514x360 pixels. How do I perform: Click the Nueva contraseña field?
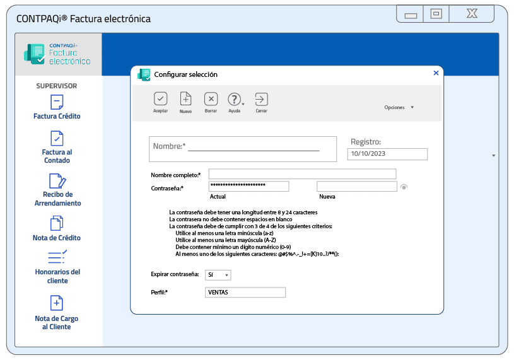pos(357,187)
